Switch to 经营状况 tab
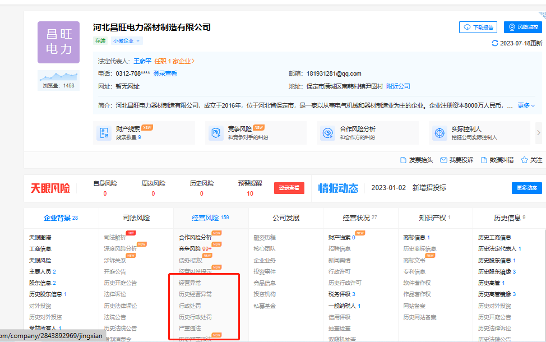 click(360, 218)
